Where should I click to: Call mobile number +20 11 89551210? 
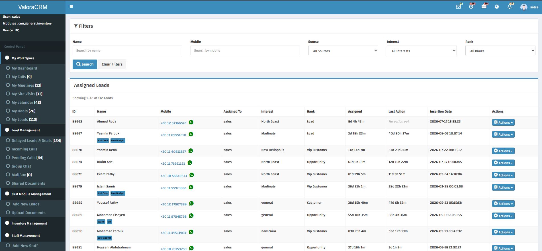[x=173, y=135]
